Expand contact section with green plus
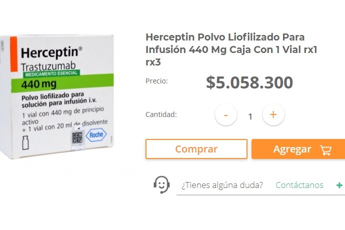The height and width of the screenshot is (230, 345). click(x=339, y=185)
